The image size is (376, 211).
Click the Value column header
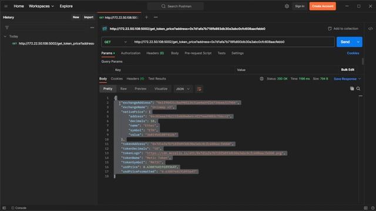[241, 70]
